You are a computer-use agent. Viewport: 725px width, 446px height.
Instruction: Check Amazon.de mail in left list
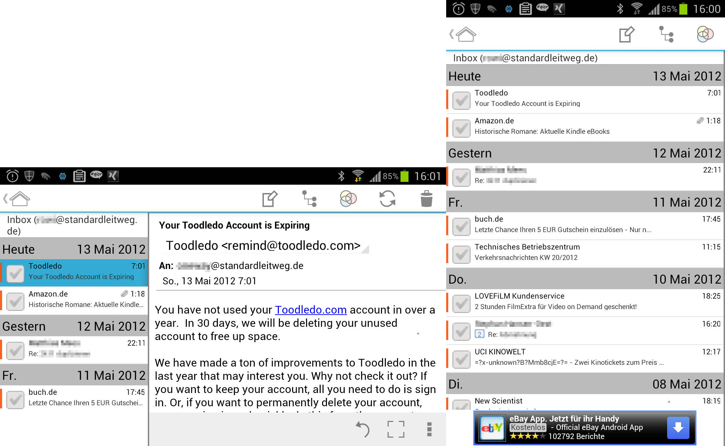pyautogui.click(x=15, y=301)
